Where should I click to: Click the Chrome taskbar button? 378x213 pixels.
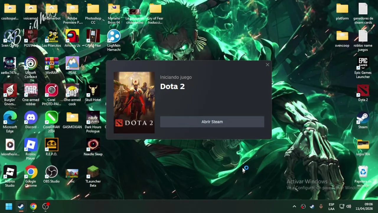33,206
